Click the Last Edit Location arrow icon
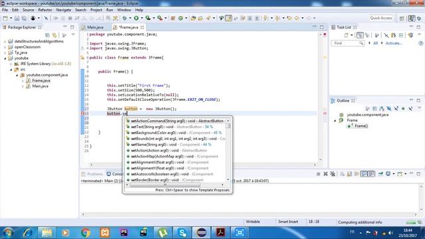Image resolution: width=425 pixels, height=239 pixels. point(290,18)
